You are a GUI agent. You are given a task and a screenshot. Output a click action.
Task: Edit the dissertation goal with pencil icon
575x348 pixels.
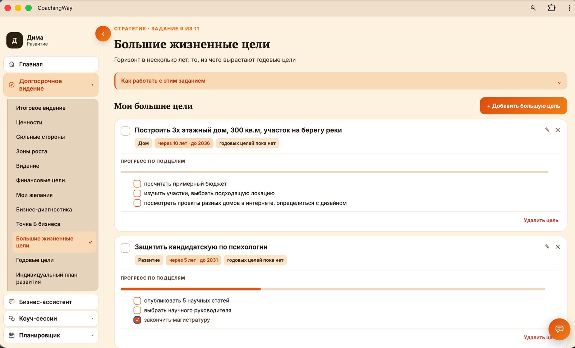tap(547, 247)
